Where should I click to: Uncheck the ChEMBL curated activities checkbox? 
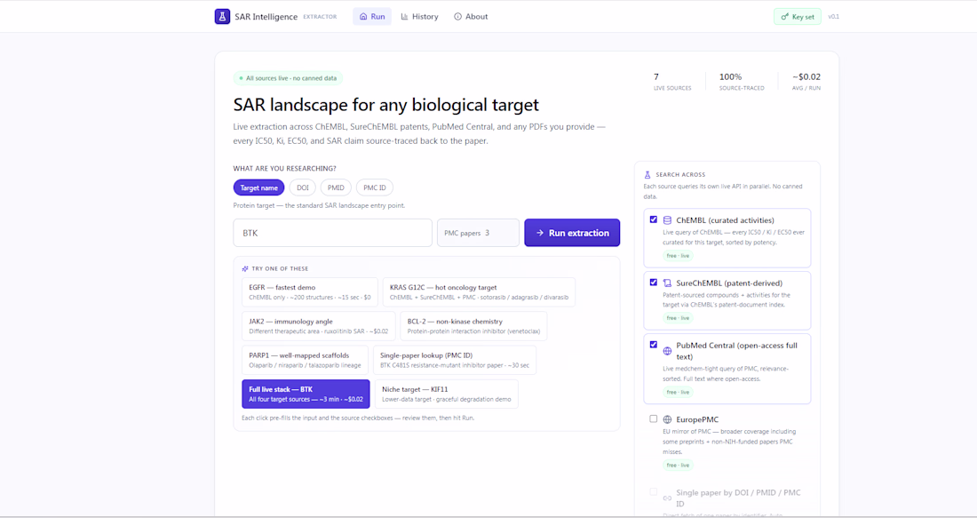click(x=653, y=219)
